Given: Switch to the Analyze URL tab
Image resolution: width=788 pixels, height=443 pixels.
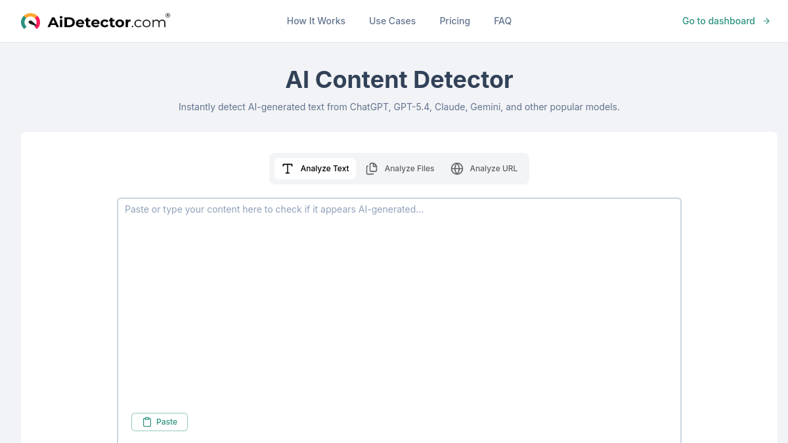Looking at the screenshot, I should [484, 169].
